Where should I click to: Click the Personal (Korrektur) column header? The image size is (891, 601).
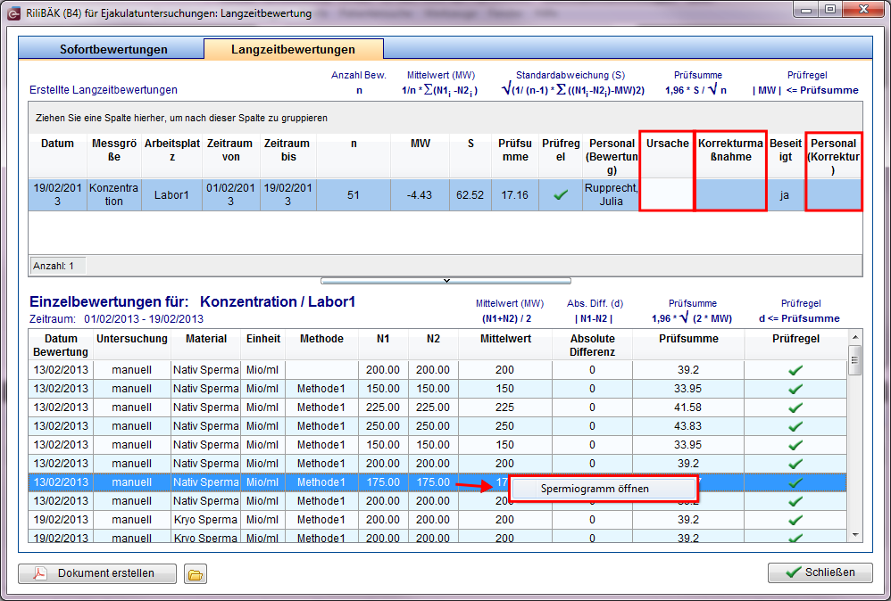[x=833, y=156]
